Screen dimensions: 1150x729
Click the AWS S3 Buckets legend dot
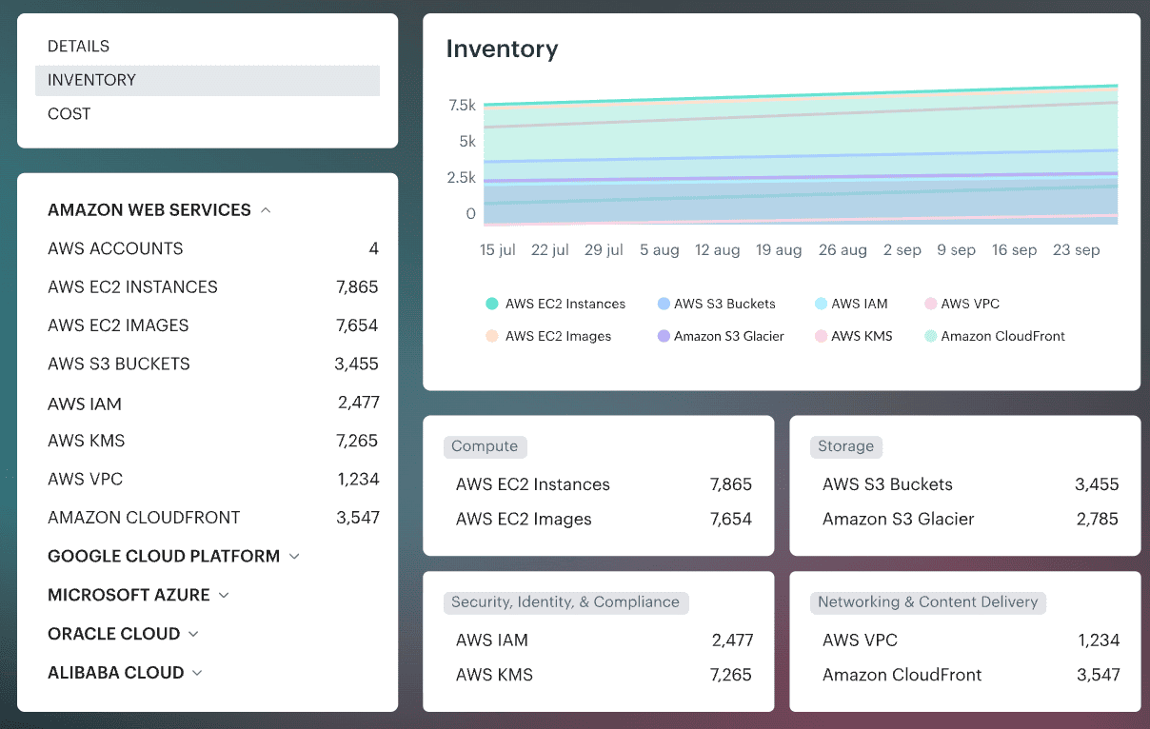click(662, 304)
